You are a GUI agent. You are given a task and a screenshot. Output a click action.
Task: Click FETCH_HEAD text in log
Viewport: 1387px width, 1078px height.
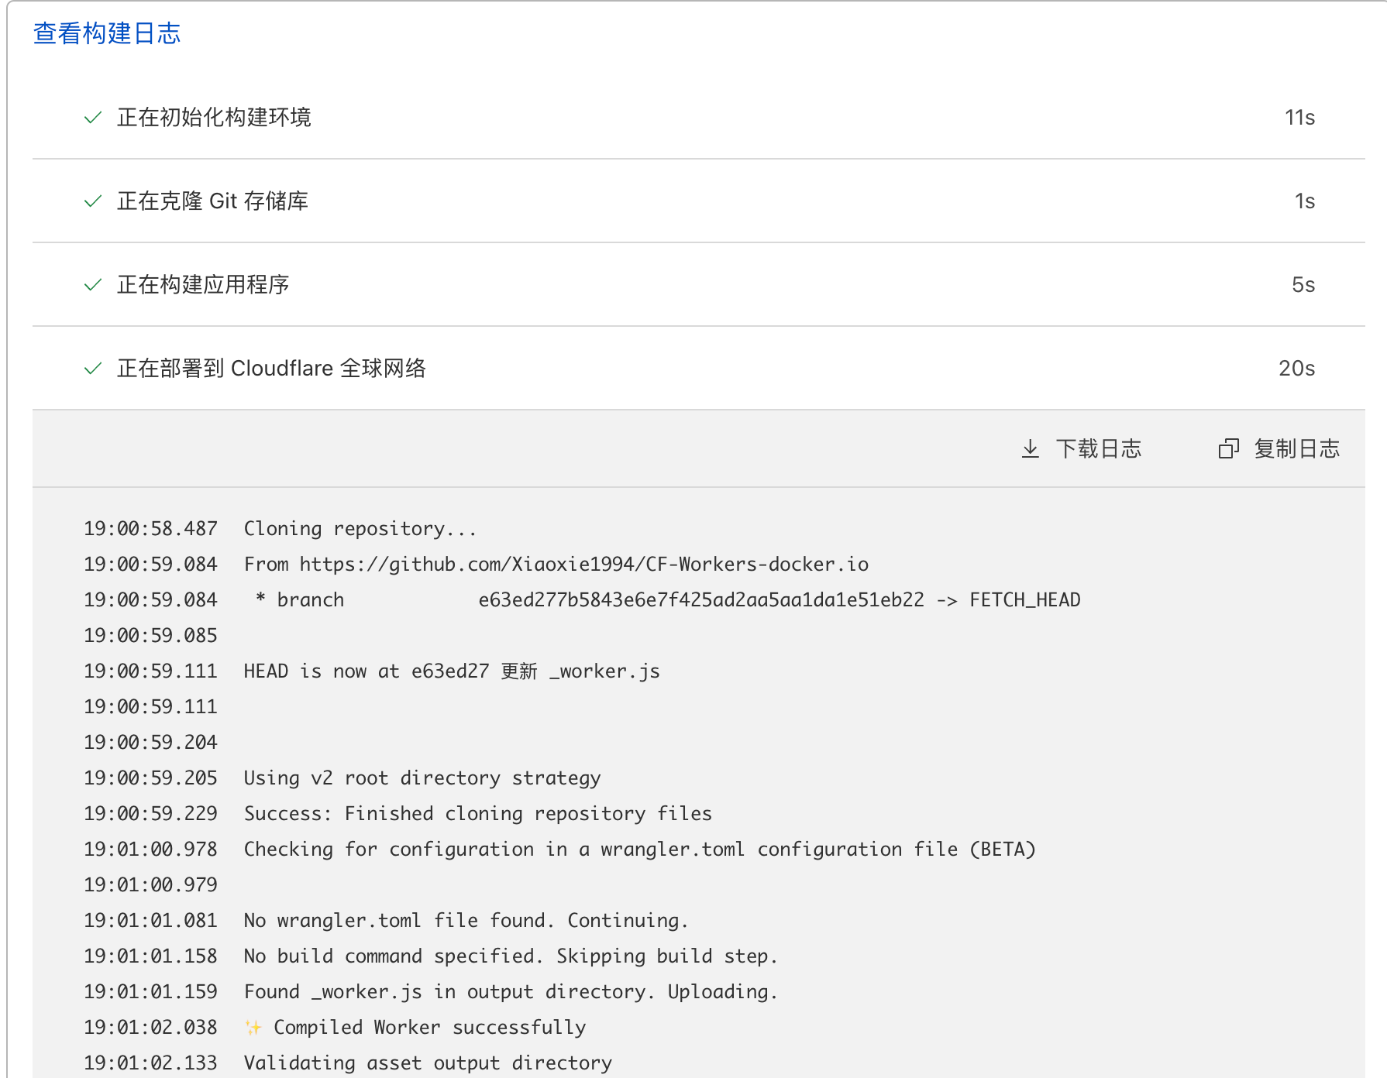pos(1025,600)
